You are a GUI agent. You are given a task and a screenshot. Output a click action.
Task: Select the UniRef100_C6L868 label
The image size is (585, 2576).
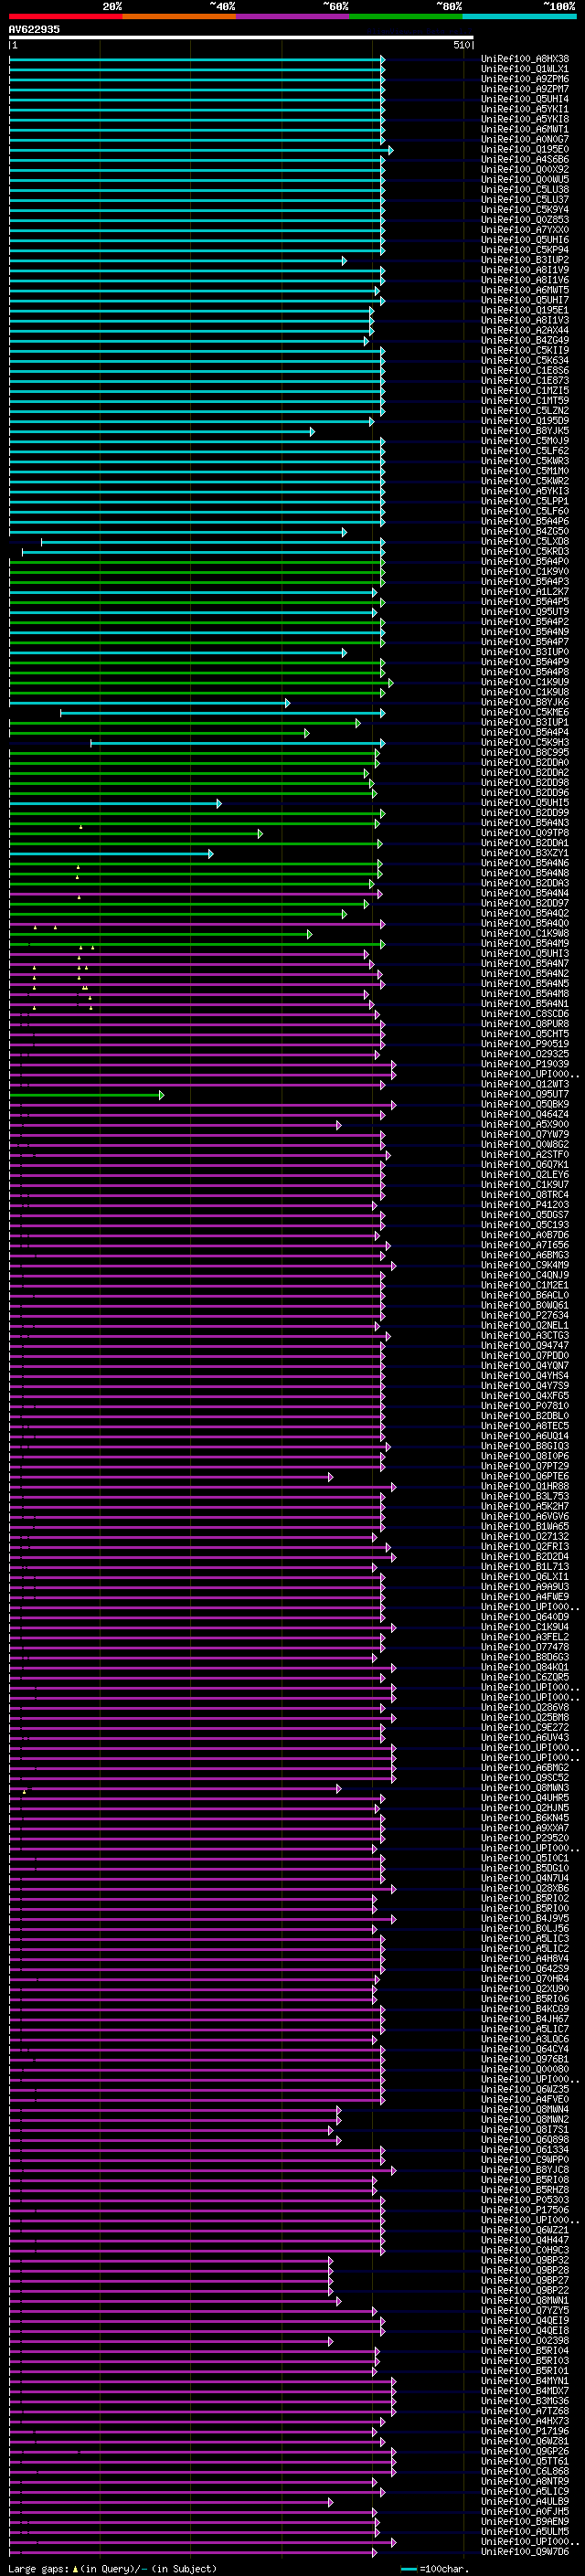525,2473
